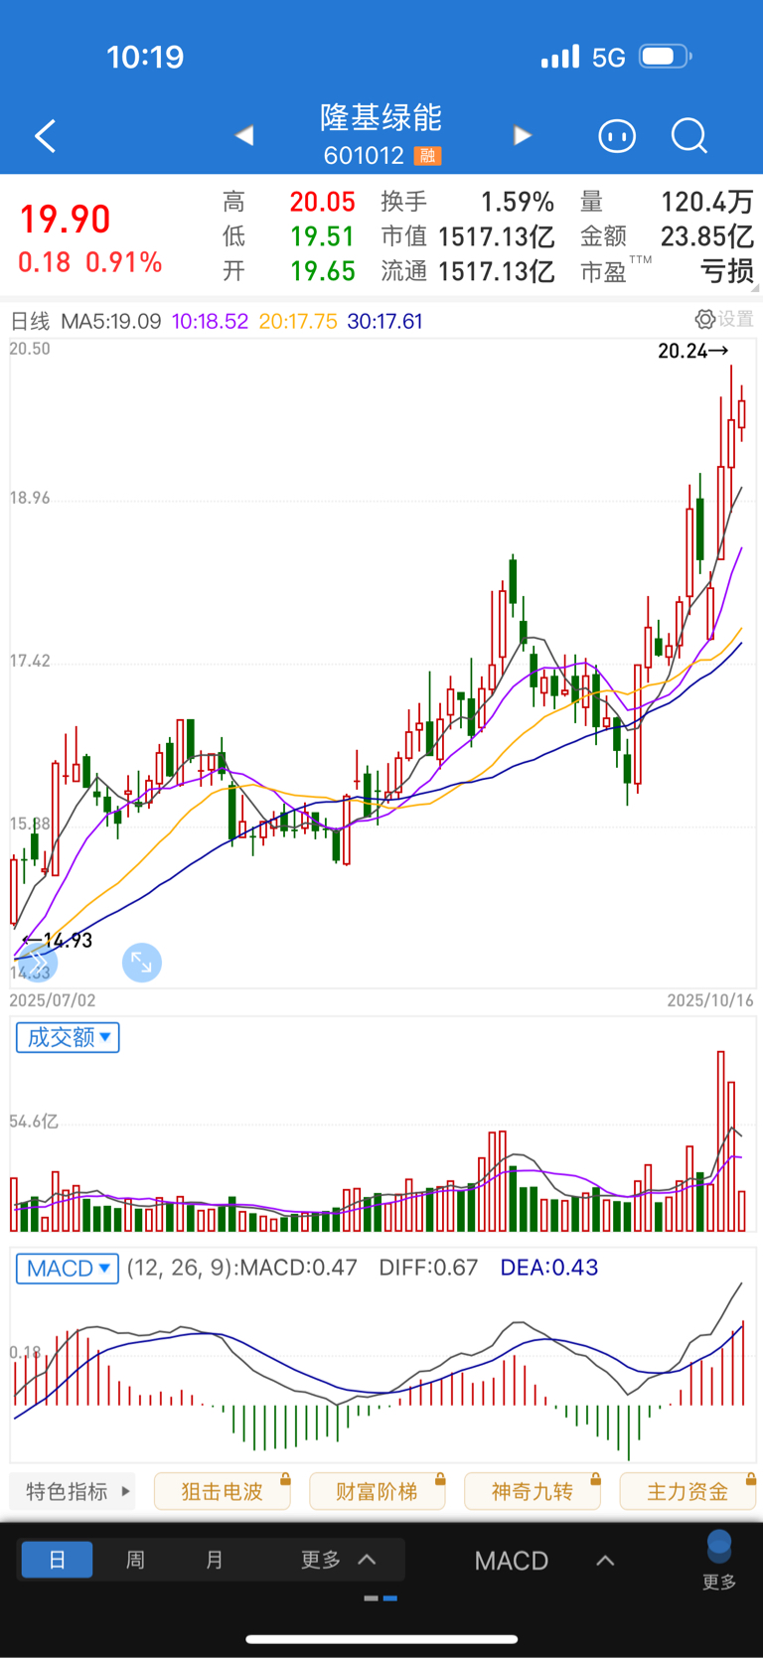Viewport: 763px width, 1658px height.
Task: Open the 狙击电波 indicator
Action: (x=223, y=1491)
